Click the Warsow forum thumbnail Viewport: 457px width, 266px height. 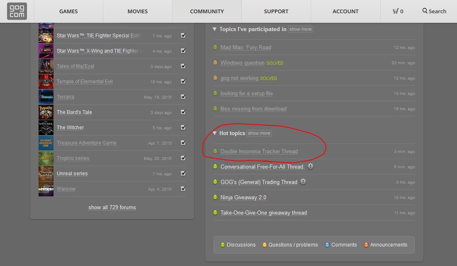coord(46,189)
